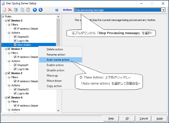
Task: Toggle the Device-2 rule checkbox
Action: tap(9, 73)
